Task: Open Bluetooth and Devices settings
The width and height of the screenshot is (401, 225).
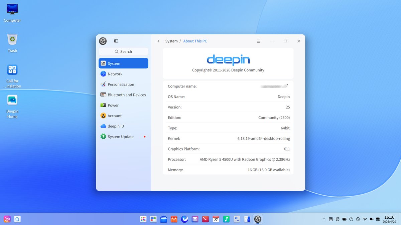Action: 123,95
